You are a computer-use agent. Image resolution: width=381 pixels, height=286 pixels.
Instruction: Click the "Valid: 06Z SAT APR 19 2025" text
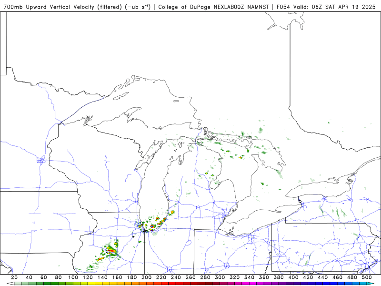coord(334,7)
